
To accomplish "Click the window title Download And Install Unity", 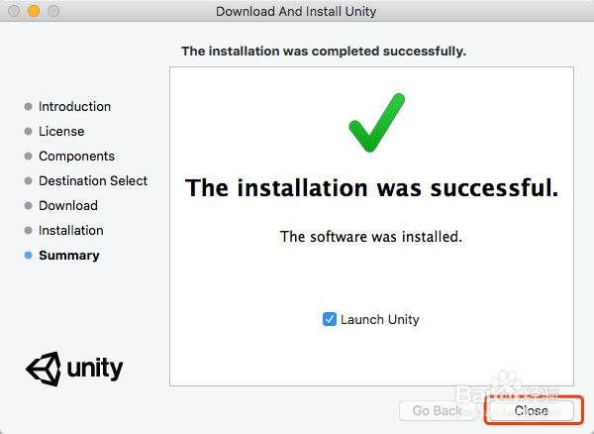I will 296,11.
